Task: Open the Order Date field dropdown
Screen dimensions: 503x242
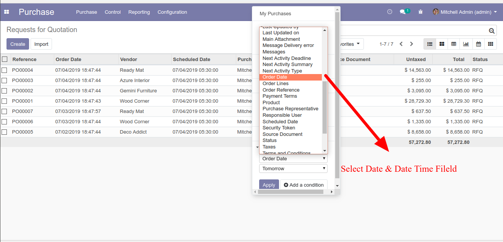Action: 293,158
